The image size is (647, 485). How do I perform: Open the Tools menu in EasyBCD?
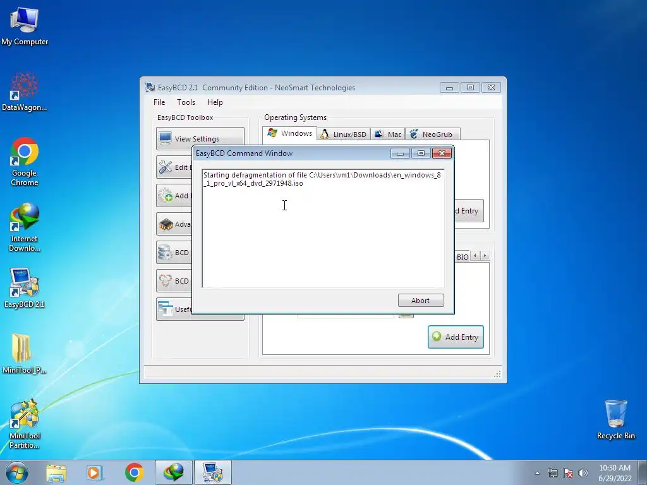[x=186, y=102]
